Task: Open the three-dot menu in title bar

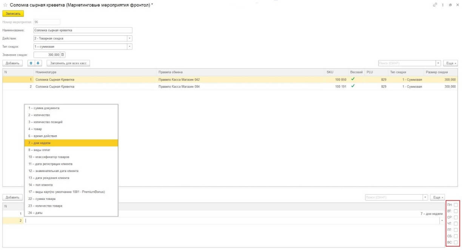Action: click(443, 5)
